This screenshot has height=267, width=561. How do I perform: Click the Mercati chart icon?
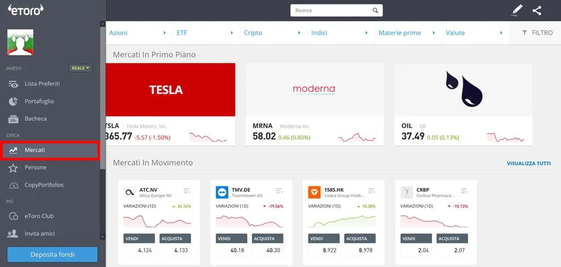[x=13, y=150]
